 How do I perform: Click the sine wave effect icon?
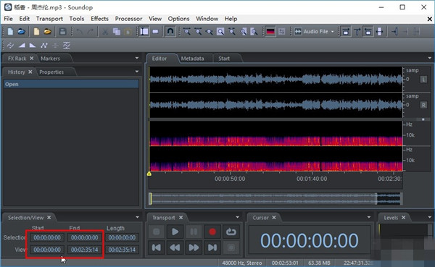(10, 45)
